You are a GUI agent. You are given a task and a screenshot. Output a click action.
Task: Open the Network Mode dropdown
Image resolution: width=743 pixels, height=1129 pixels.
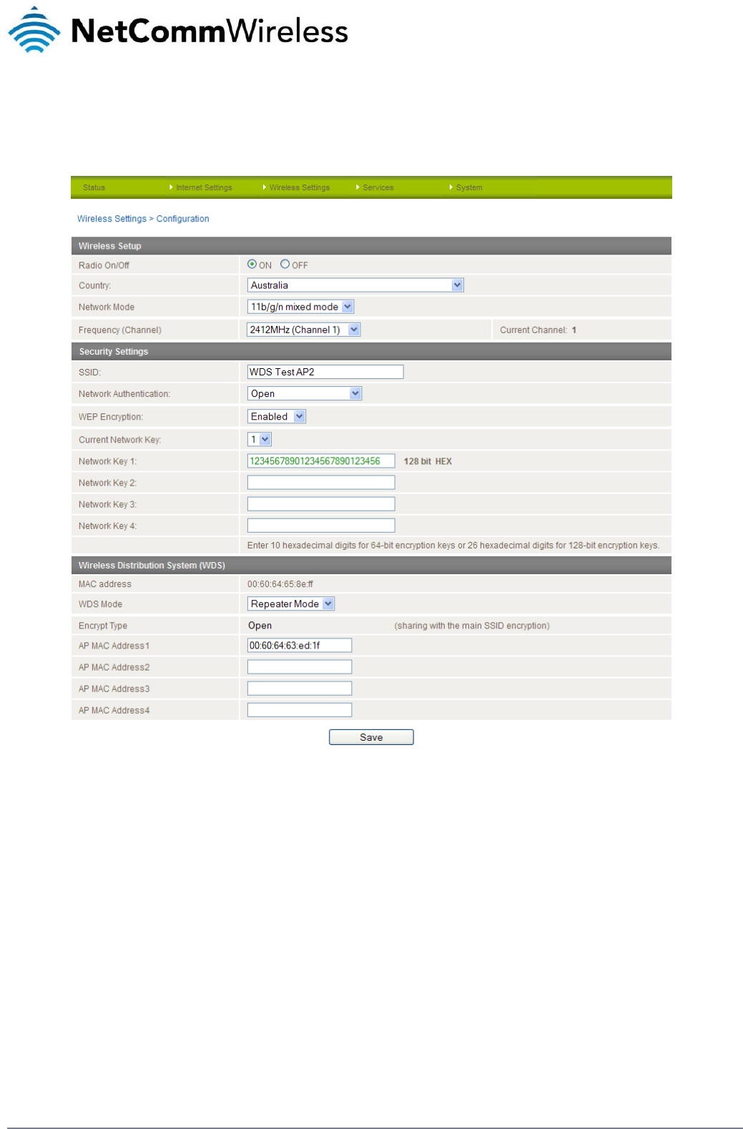tap(300, 307)
